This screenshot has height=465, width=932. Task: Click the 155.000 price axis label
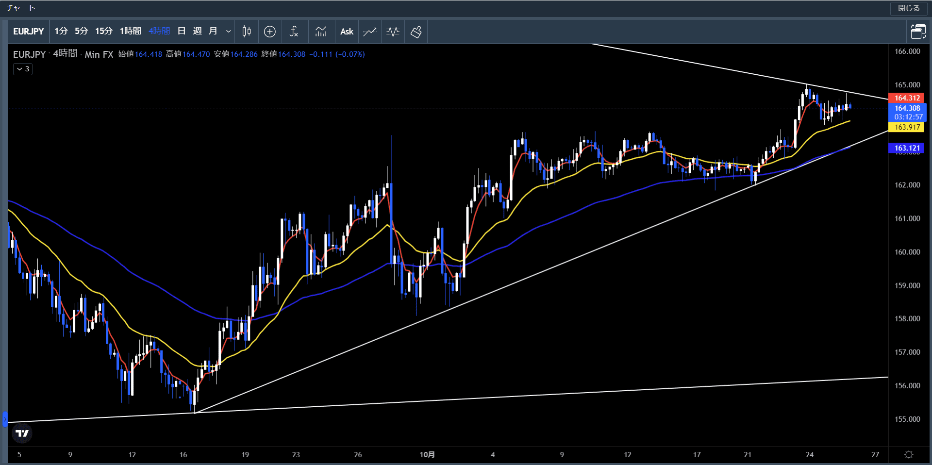(907, 419)
